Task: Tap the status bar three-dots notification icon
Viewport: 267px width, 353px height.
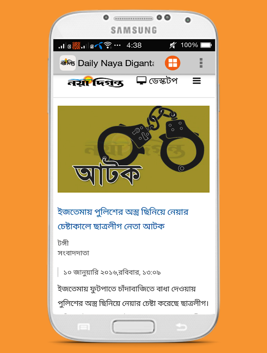Action: pyautogui.click(x=117, y=45)
